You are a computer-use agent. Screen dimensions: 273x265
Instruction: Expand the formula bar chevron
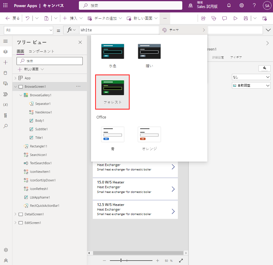click(x=268, y=30)
